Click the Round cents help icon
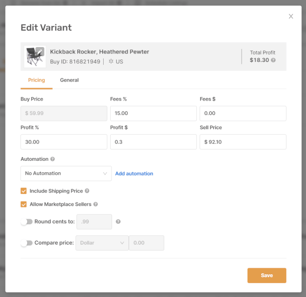 pyautogui.click(x=118, y=222)
